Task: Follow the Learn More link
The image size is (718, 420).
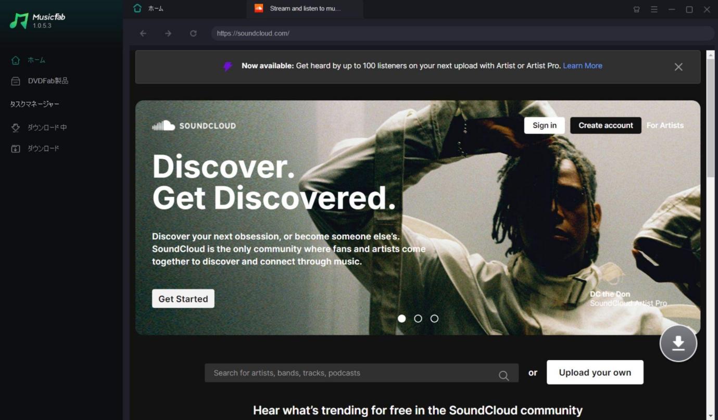Action: click(583, 66)
